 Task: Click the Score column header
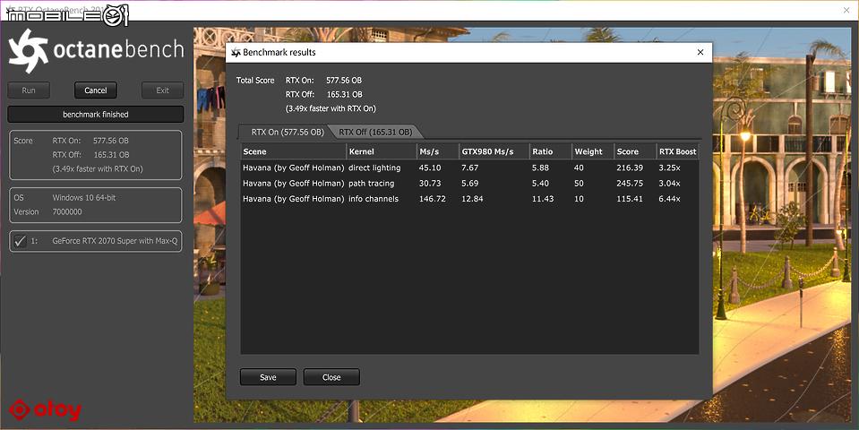635,151
